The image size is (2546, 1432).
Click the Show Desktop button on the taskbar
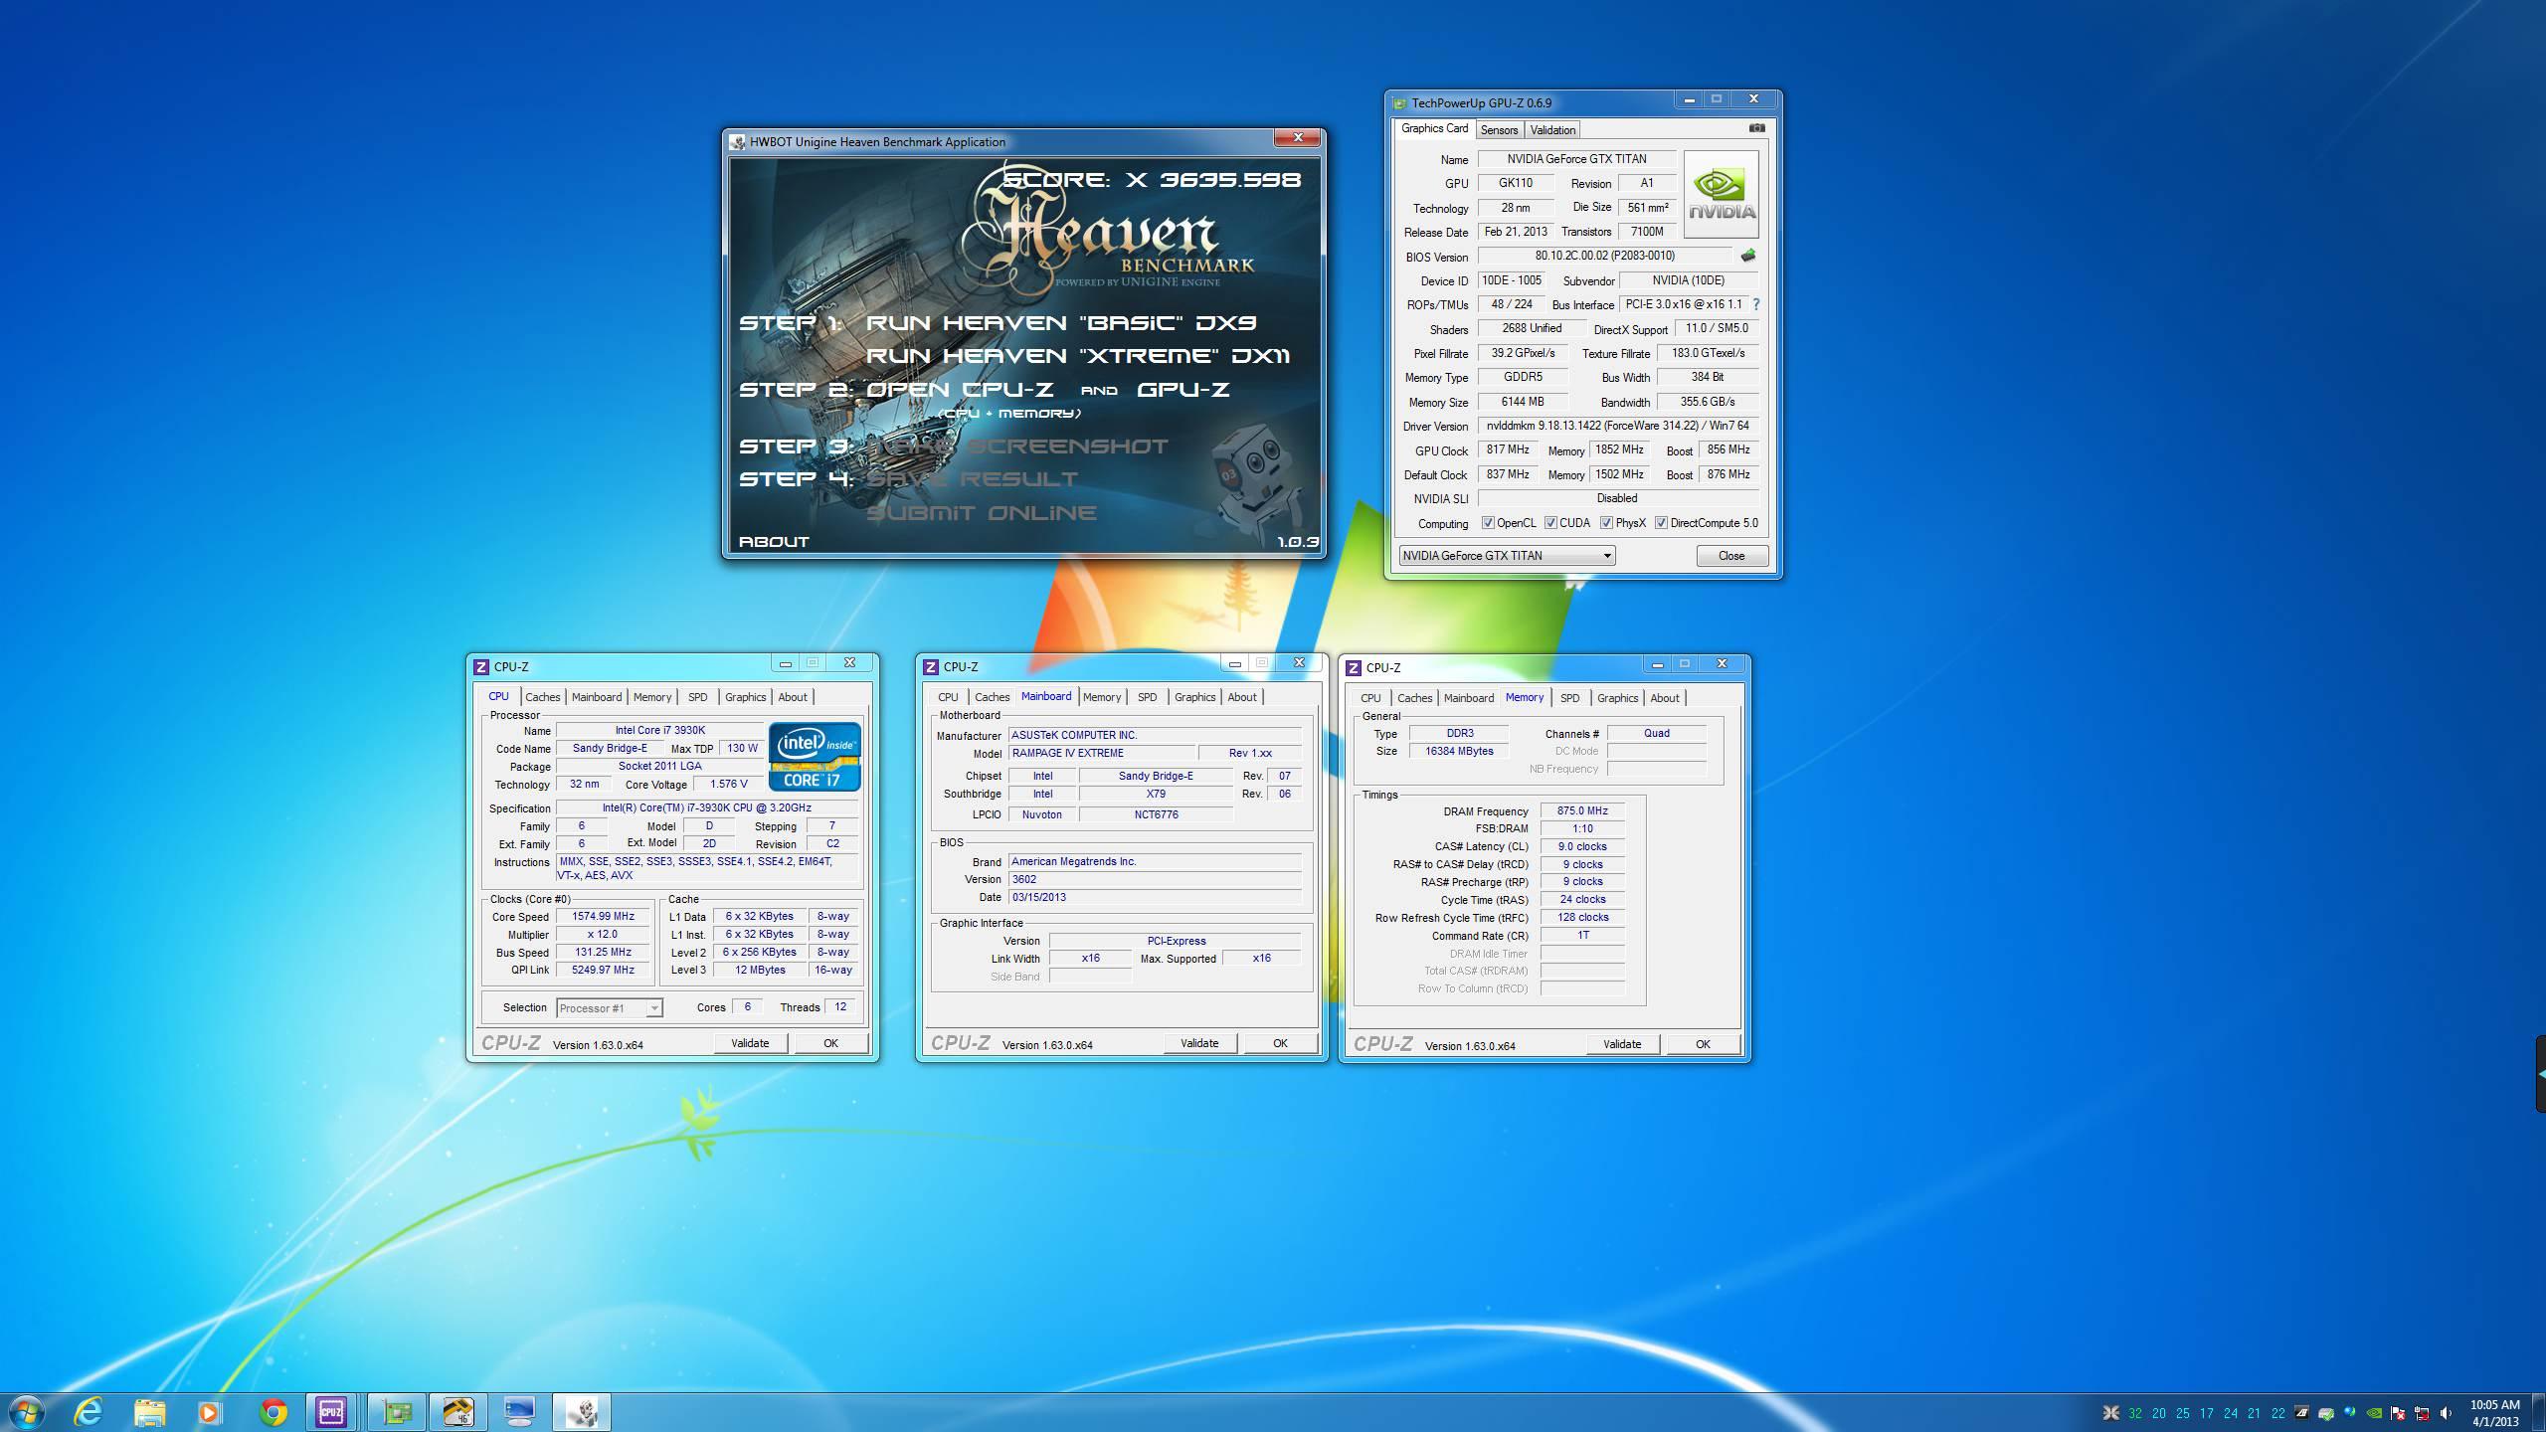coord(2539,1413)
